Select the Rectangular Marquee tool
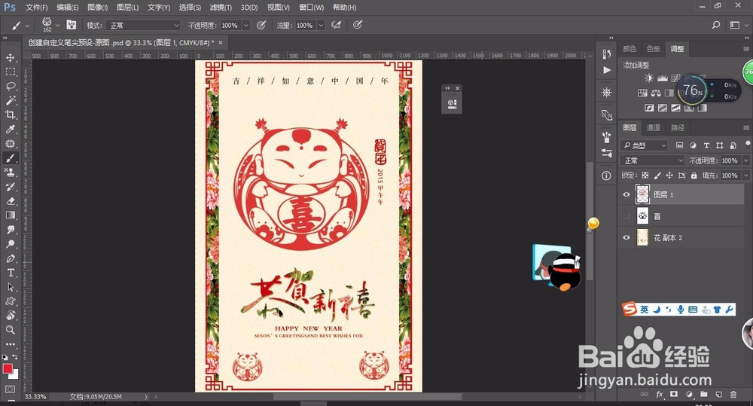 pos(10,72)
